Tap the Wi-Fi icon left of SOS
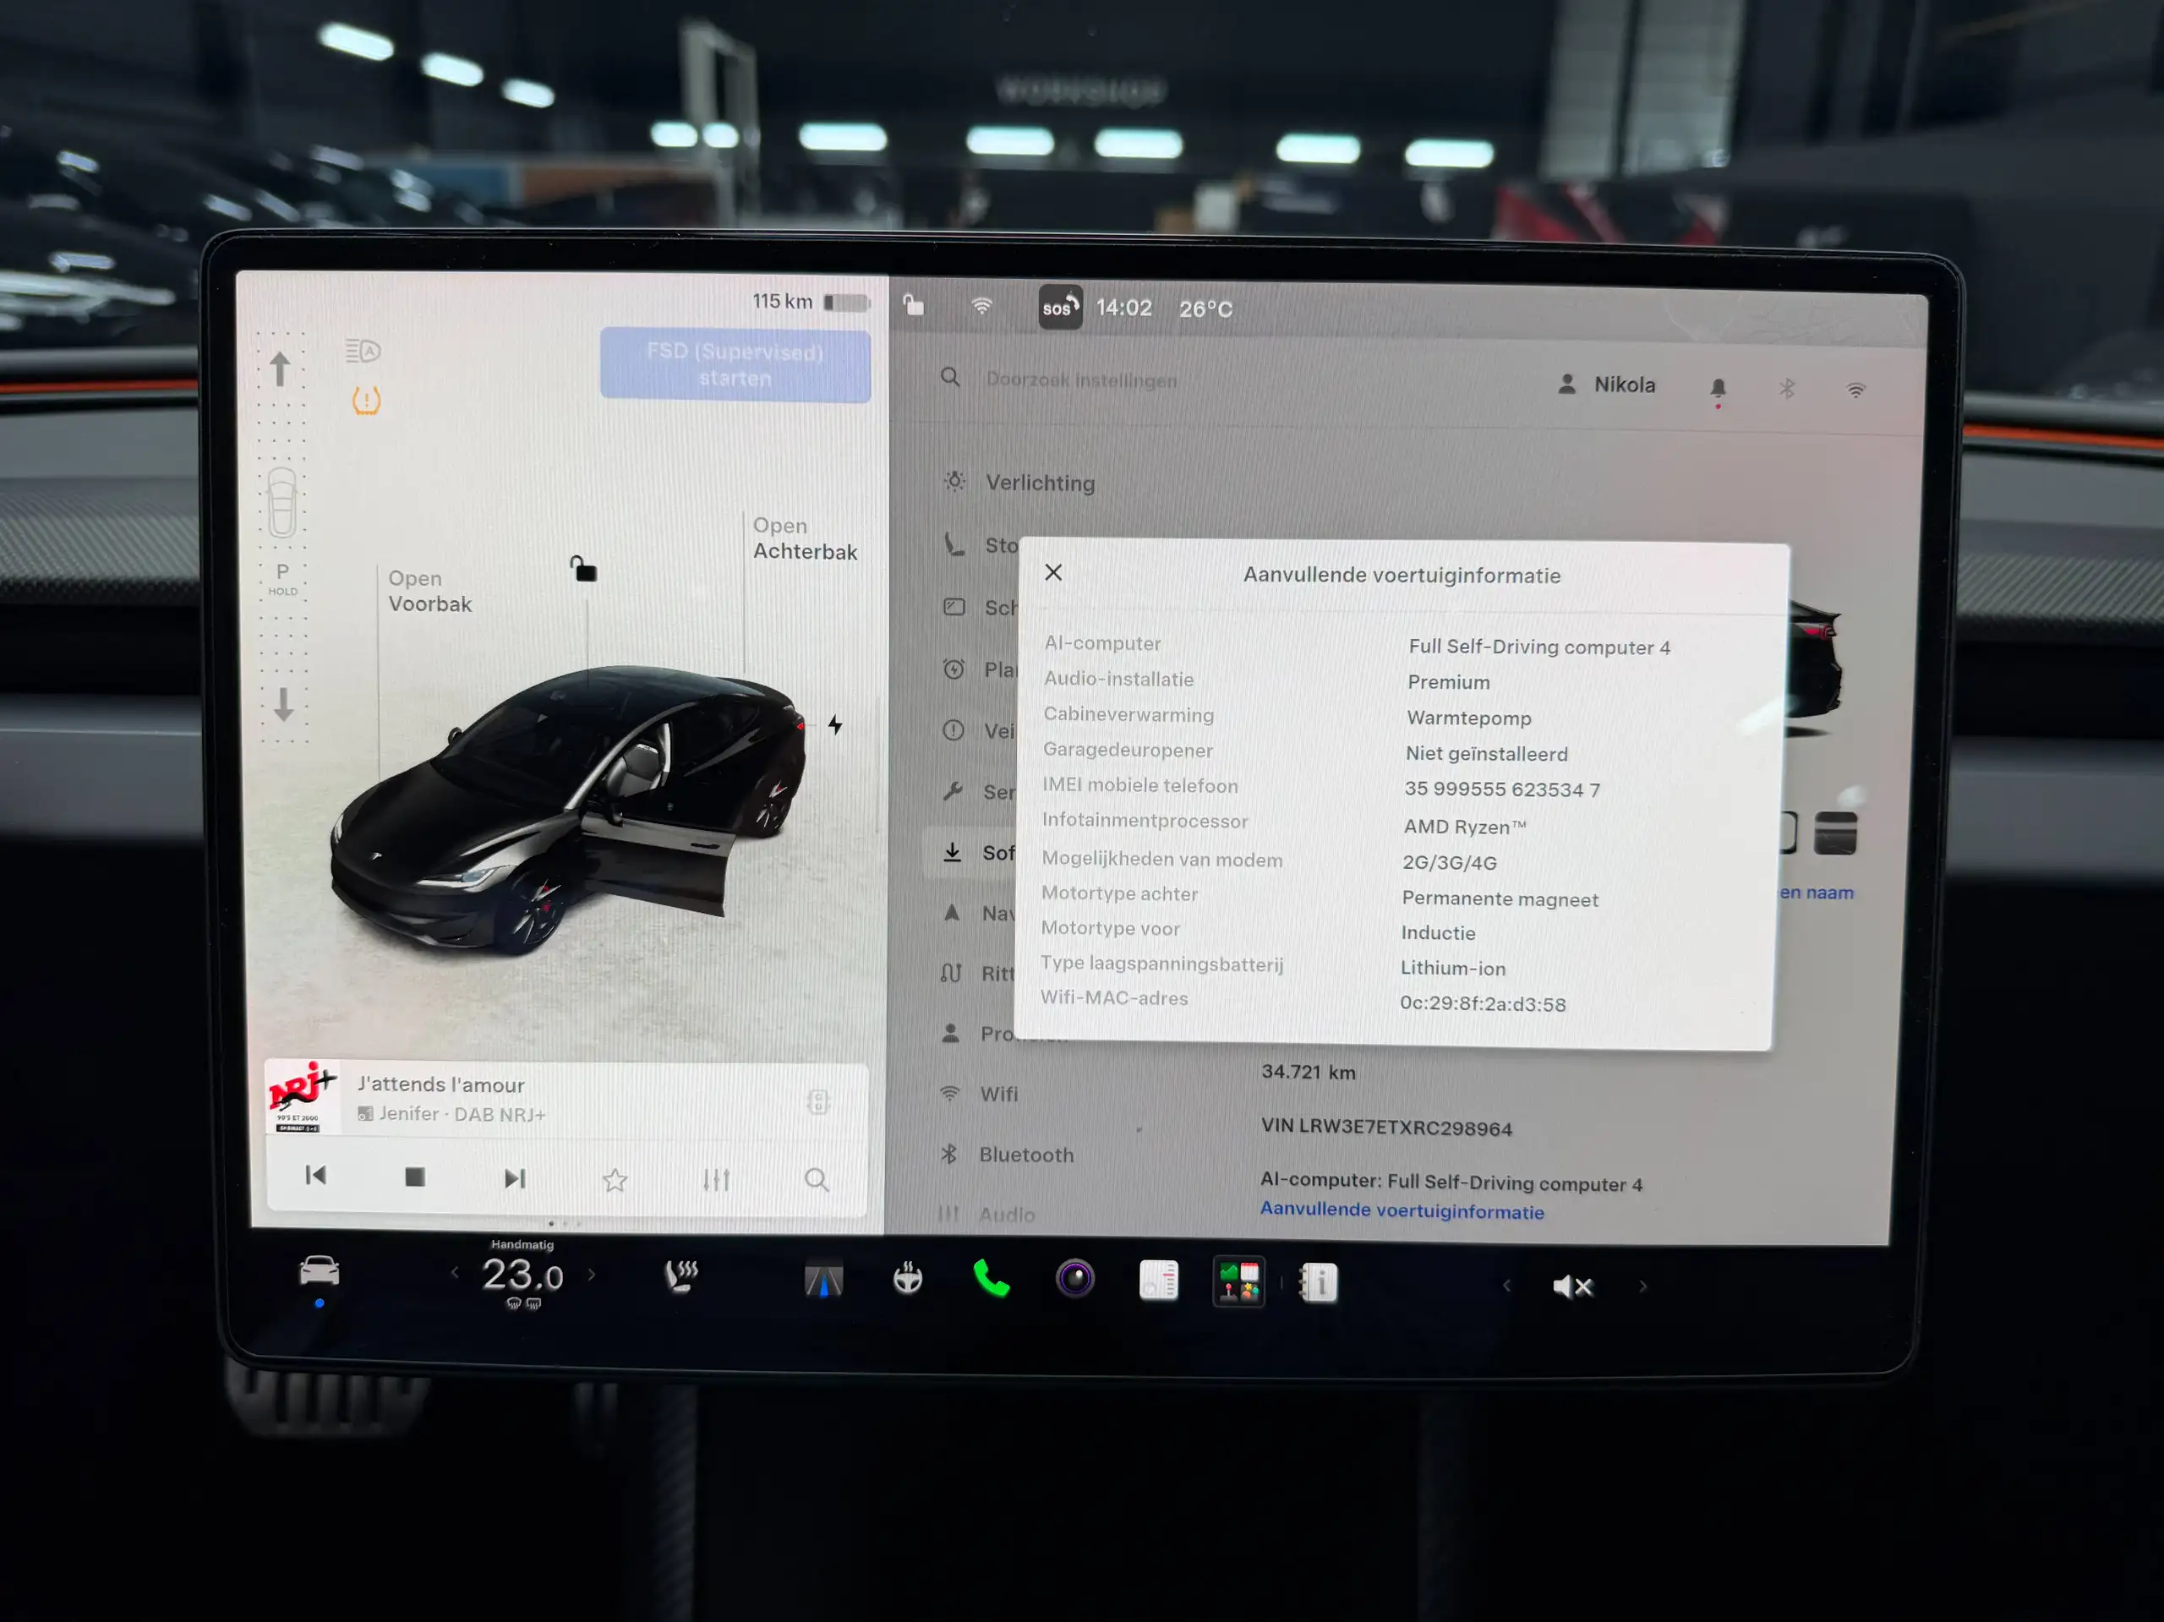Screen dimensions: 2164x1622 click(981, 306)
